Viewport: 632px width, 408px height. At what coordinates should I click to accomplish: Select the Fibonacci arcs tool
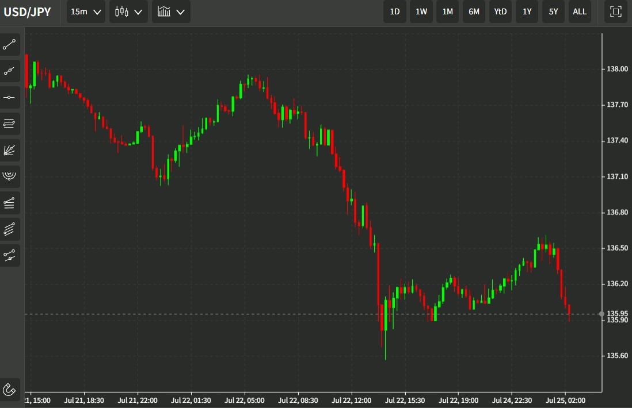pyautogui.click(x=9, y=176)
